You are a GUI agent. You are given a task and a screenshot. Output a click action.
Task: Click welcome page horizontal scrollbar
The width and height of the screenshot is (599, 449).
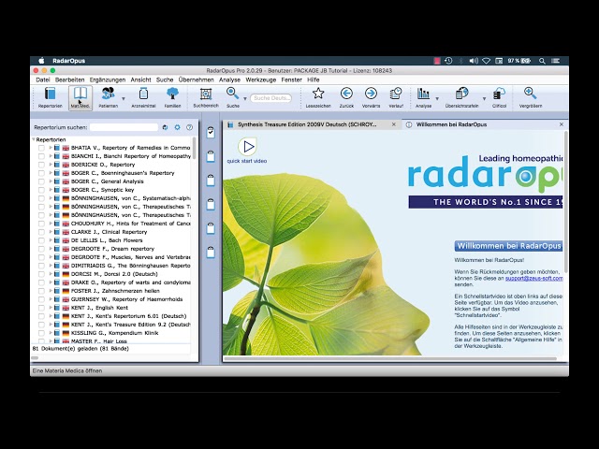(390, 358)
